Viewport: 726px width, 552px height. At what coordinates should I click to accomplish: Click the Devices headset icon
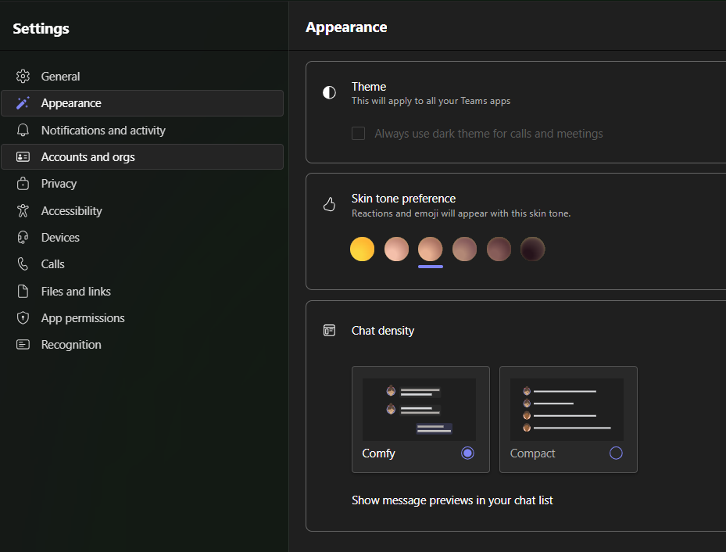[x=23, y=238]
